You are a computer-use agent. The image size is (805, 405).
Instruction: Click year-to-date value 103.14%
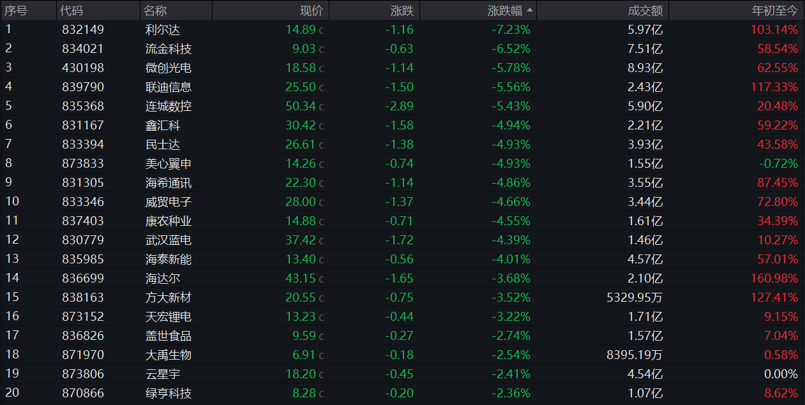tap(774, 29)
